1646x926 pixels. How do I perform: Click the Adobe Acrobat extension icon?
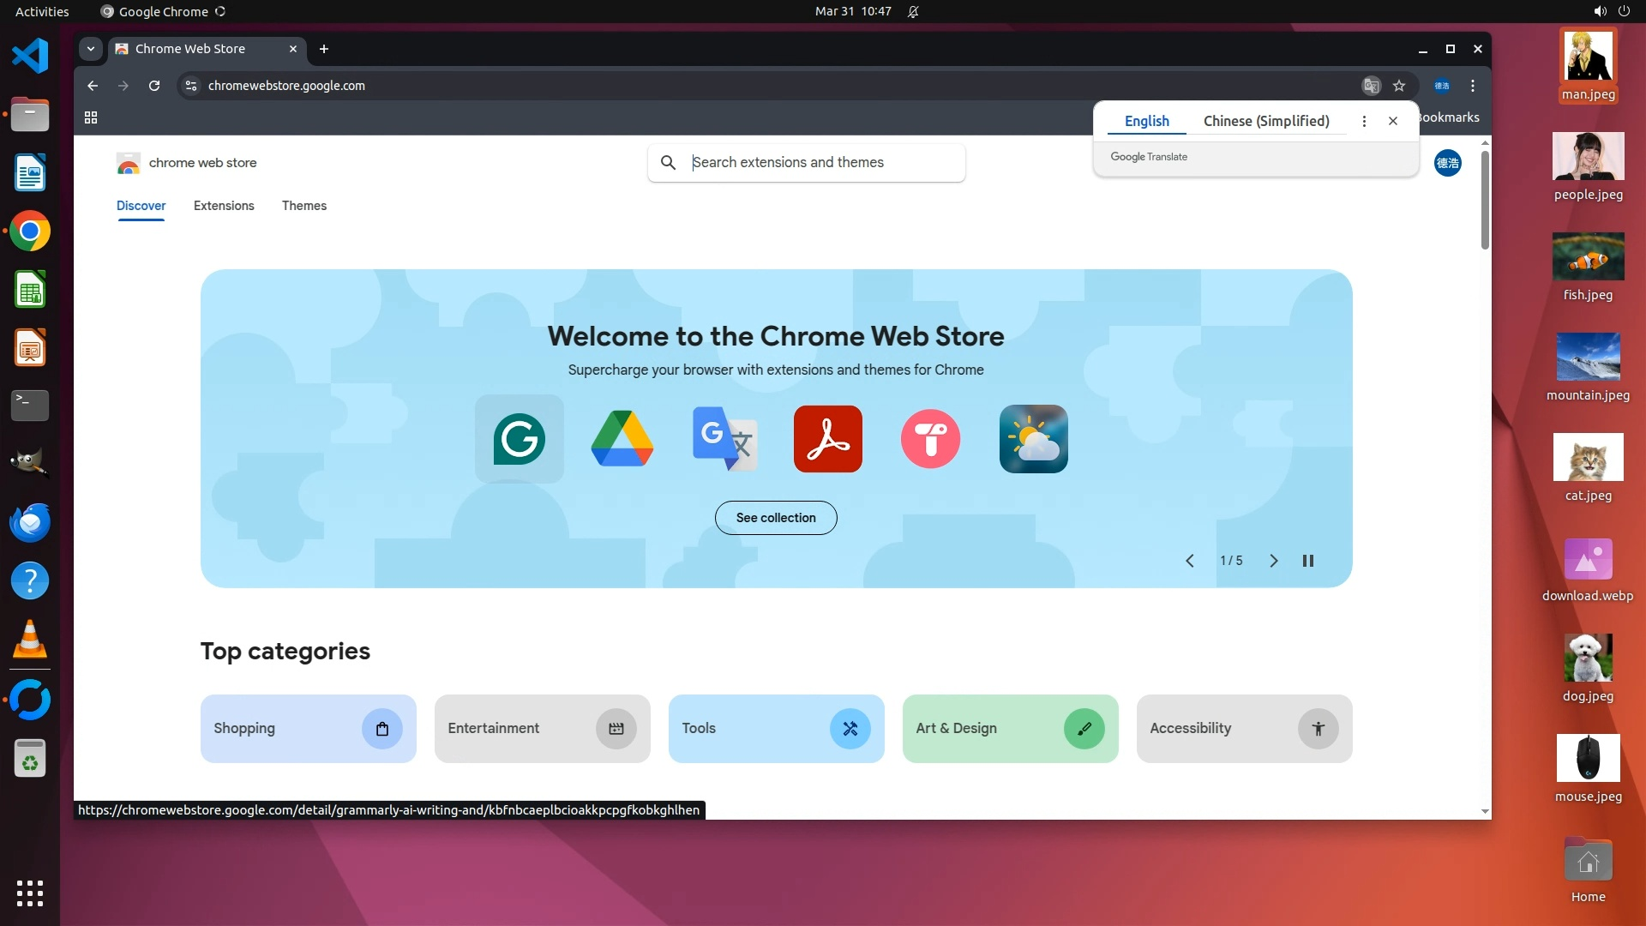coord(827,439)
